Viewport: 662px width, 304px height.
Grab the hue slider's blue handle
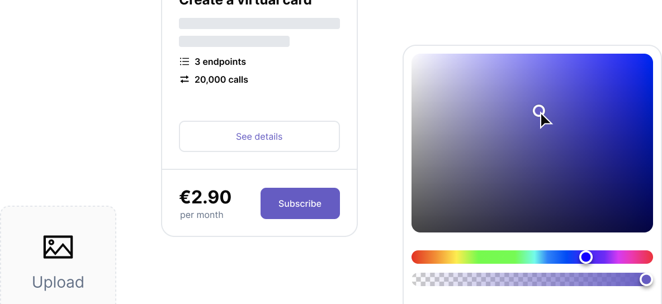585,257
